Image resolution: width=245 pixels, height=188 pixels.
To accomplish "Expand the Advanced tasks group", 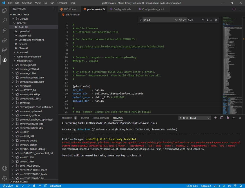I will [14, 52].
